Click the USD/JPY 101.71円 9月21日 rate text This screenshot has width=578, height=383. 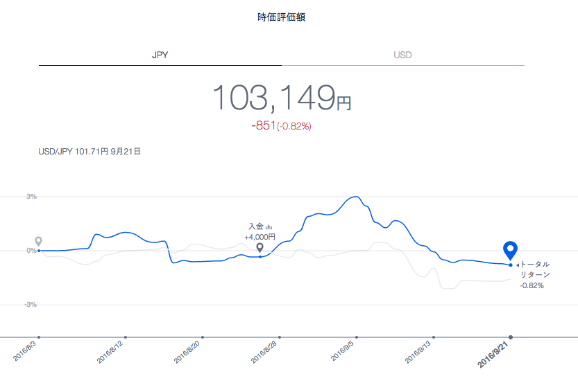click(x=90, y=152)
